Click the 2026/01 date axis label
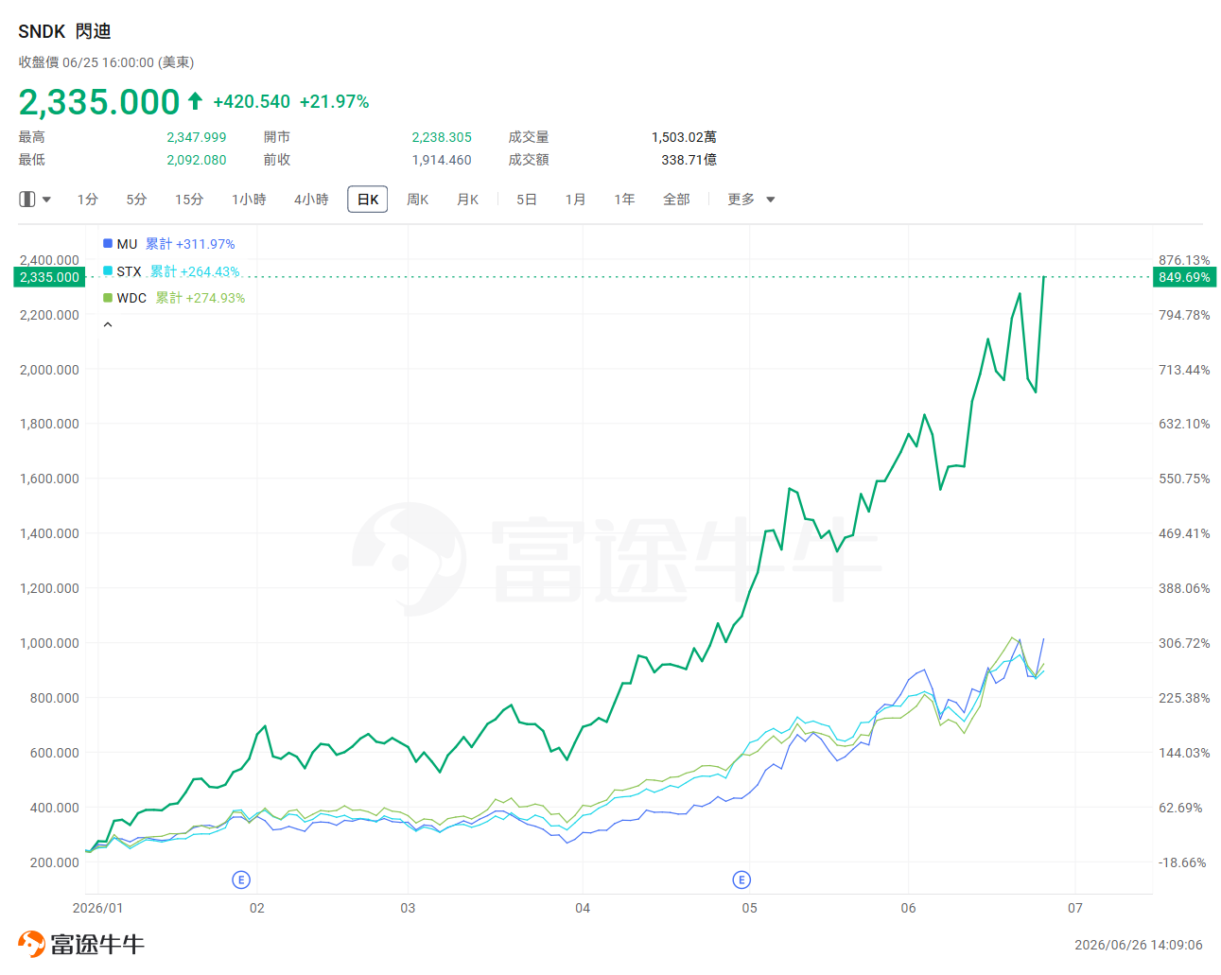The height and width of the screenshot is (975, 1221). coord(97,908)
